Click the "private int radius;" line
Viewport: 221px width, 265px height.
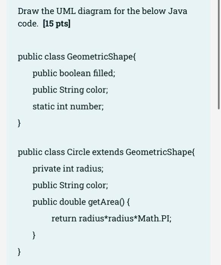click(68, 169)
